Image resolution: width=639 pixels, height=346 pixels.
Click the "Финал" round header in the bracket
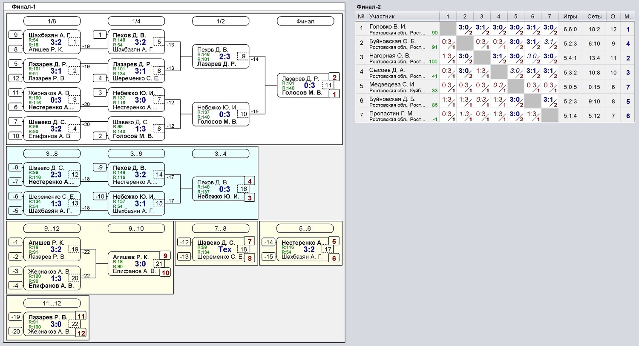[305, 21]
